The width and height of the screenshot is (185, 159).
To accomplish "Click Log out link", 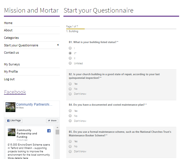I will pos(9,79).
